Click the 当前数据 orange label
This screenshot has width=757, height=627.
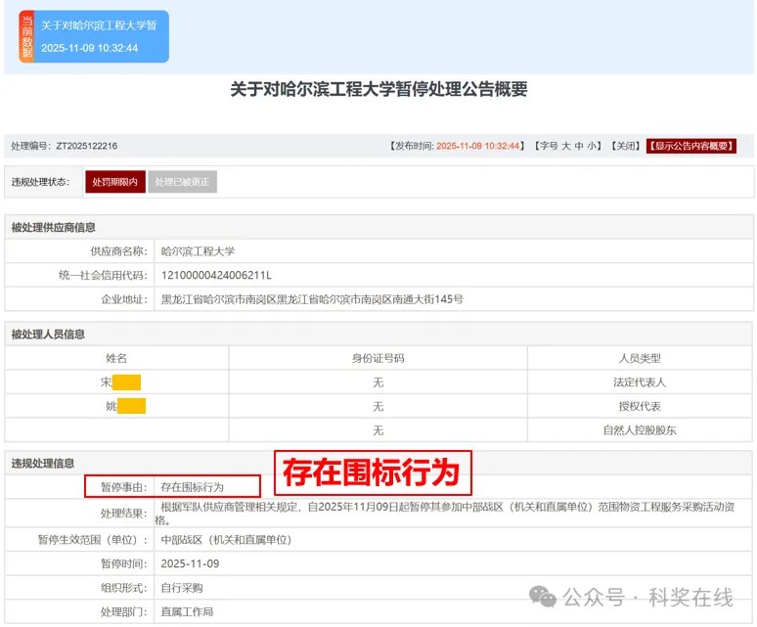coord(26,37)
